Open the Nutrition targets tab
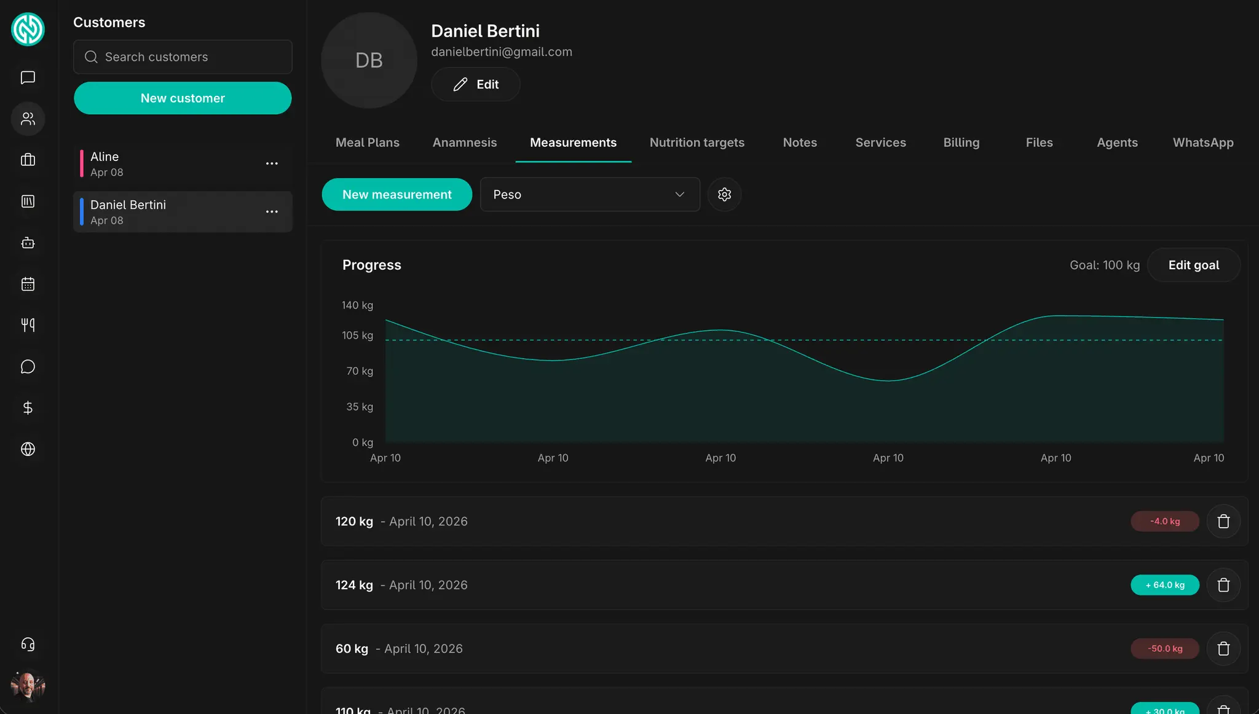 point(697,143)
